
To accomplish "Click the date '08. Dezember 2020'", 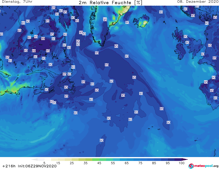I will tap(197, 2).
